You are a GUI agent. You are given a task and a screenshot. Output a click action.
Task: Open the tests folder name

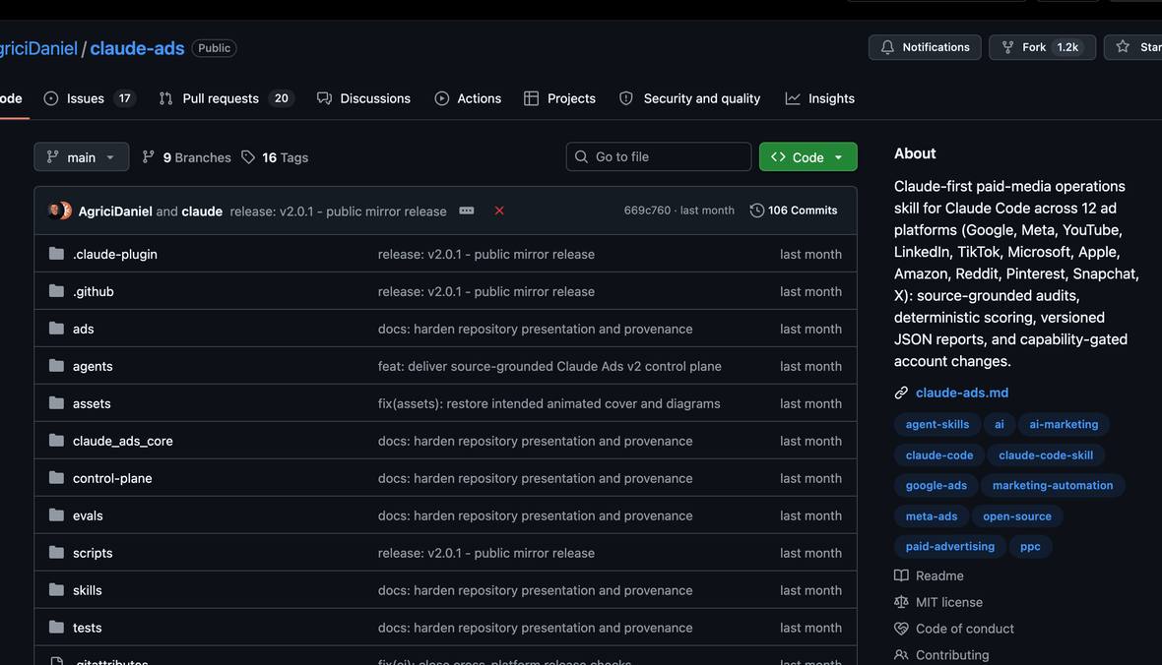coord(87,628)
